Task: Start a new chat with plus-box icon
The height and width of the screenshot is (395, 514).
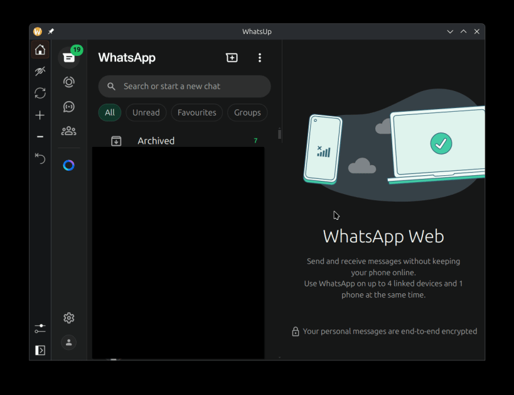Action: coord(232,58)
